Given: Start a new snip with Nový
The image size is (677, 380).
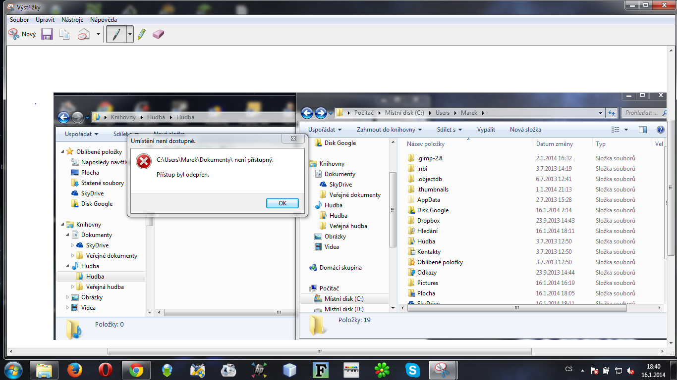Looking at the screenshot, I should coord(22,34).
